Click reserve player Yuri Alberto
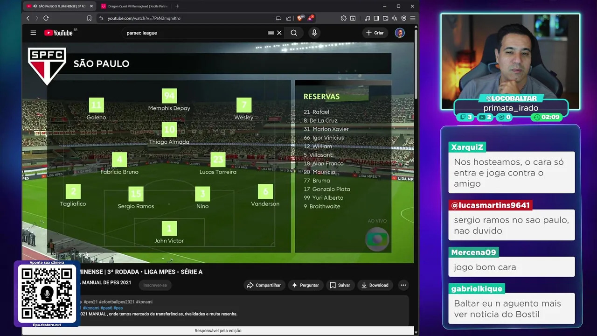Image resolution: width=597 pixels, height=336 pixels. tap(323, 198)
